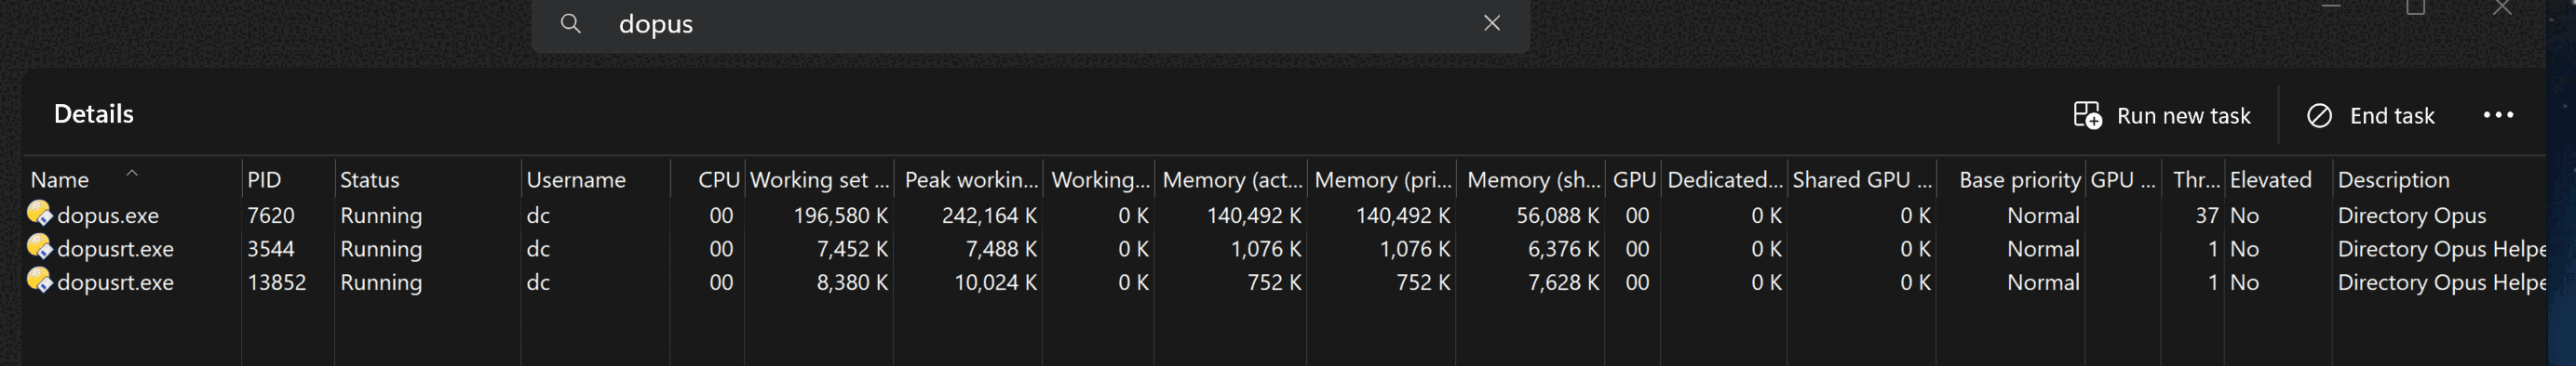This screenshot has height=366, width=2576.
Task: Click the Username column header
Action: click(x=576, y=179)
